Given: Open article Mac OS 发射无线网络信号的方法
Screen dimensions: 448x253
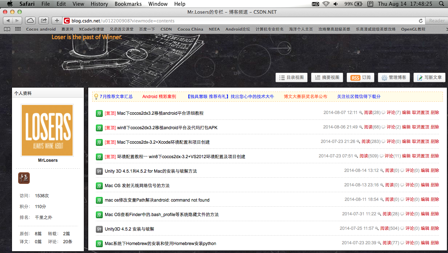Looking at the screenshot, I should point(137,186).
